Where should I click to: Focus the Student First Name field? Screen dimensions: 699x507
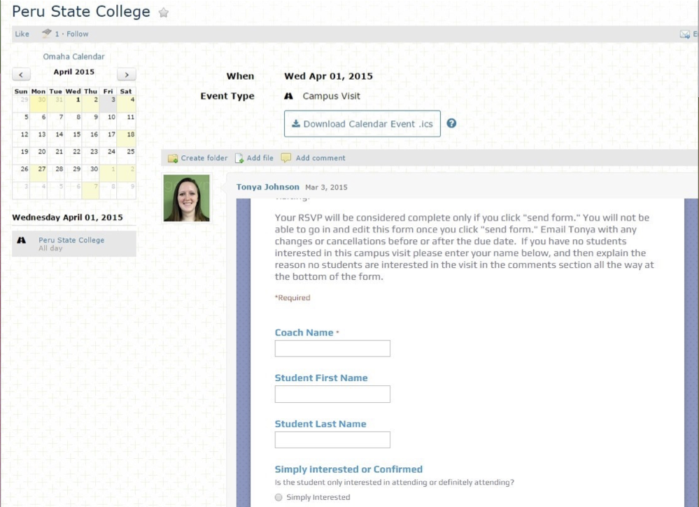(332, 394)
